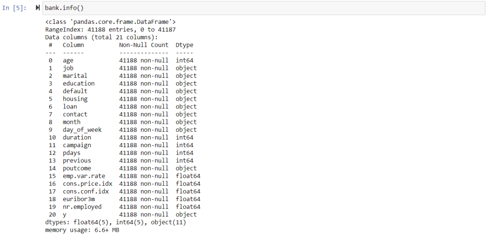
Task: Click the dtypes summary line
Action: tap(115, 222)
